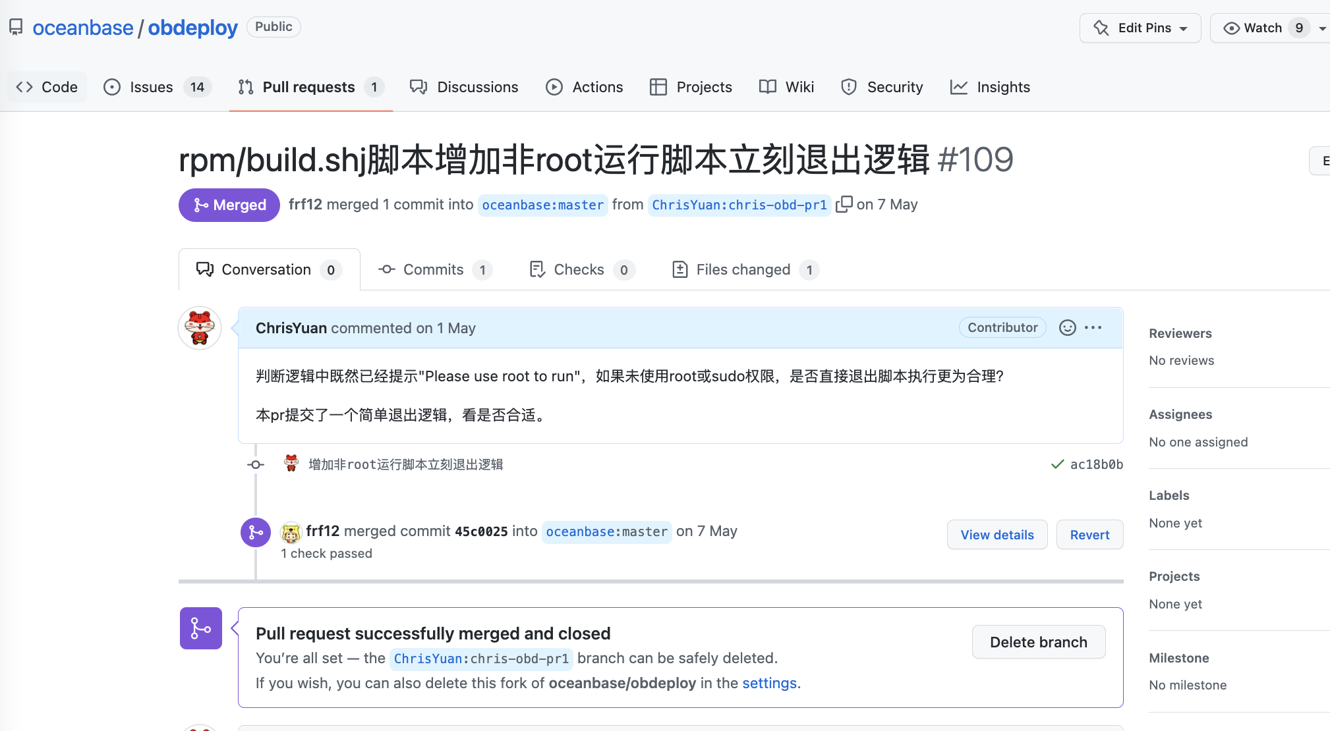Open commit ac18b0b hash link
The height and width of the screenshot is (731, 1330).
tap(1096, 464)
